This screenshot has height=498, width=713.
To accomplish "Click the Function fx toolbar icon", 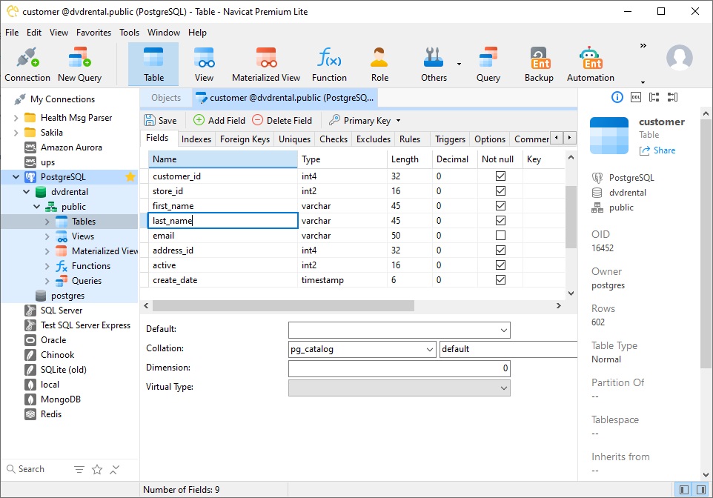I will pyautogui.click(x=329, y=57).
